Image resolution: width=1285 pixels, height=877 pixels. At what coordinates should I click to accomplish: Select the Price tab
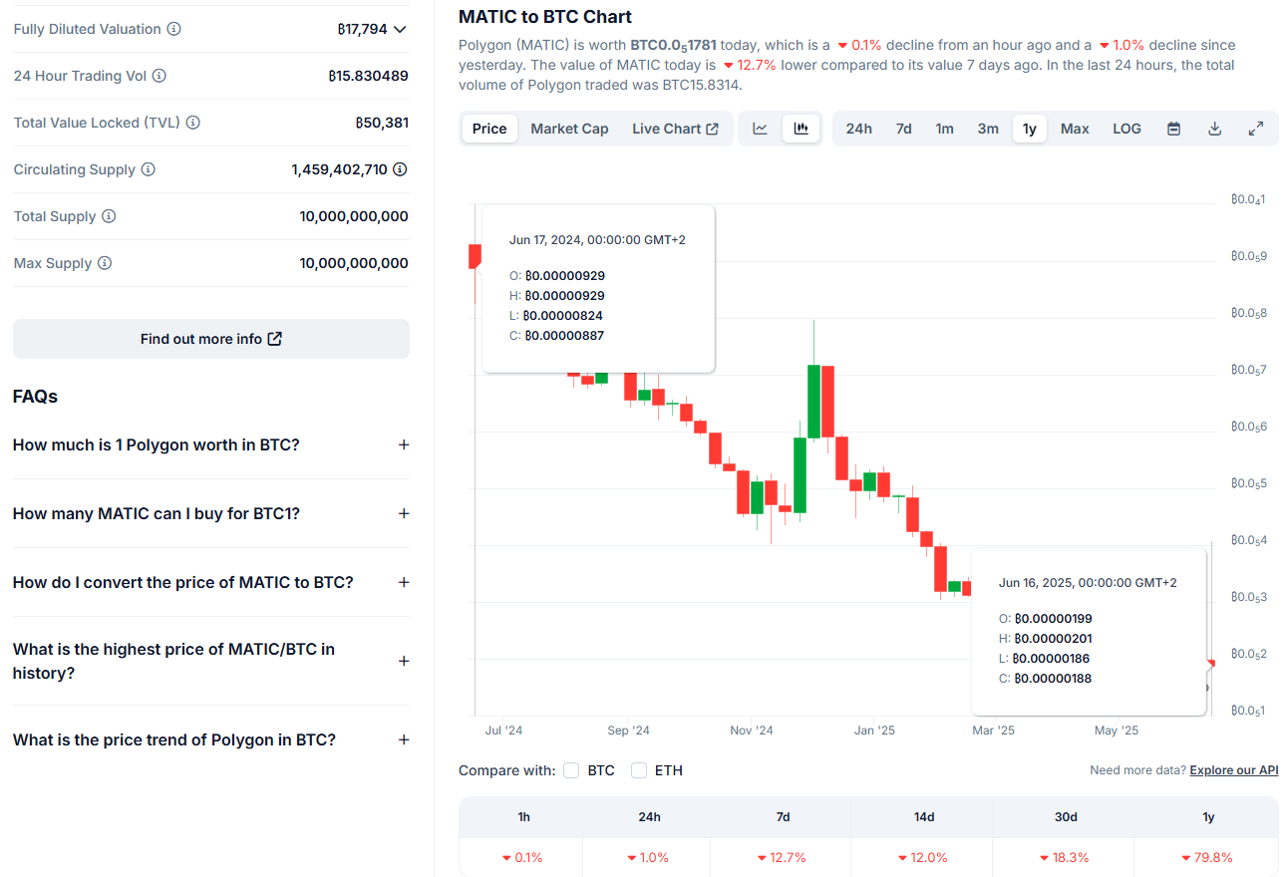[x=489, y=129]
